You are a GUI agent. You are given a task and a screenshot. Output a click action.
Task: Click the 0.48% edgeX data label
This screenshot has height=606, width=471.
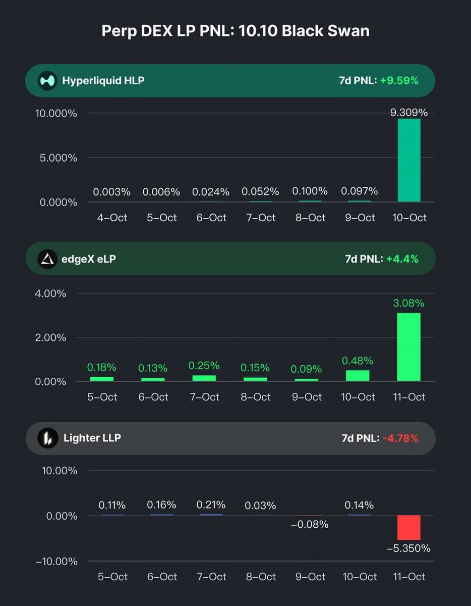[358, 361]
